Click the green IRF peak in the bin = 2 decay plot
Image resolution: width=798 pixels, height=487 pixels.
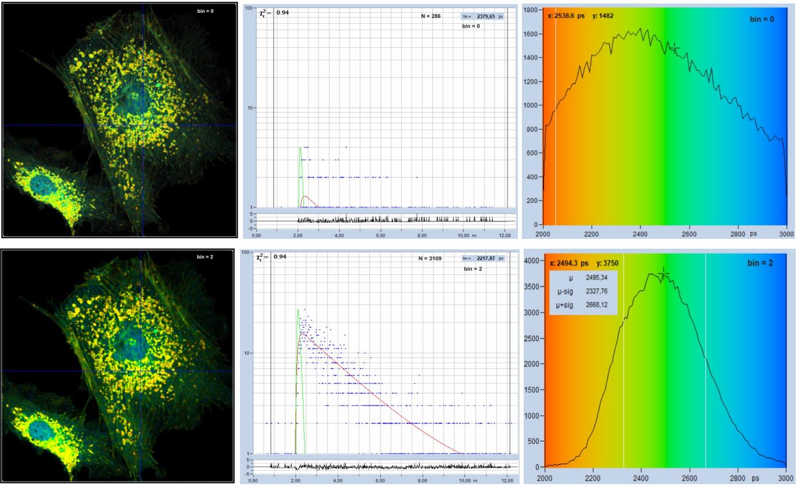coord(298,311)
